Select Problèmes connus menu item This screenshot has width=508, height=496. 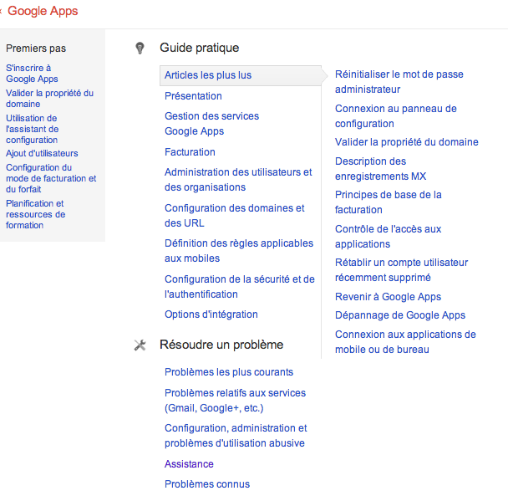click(x=207, y=484)
